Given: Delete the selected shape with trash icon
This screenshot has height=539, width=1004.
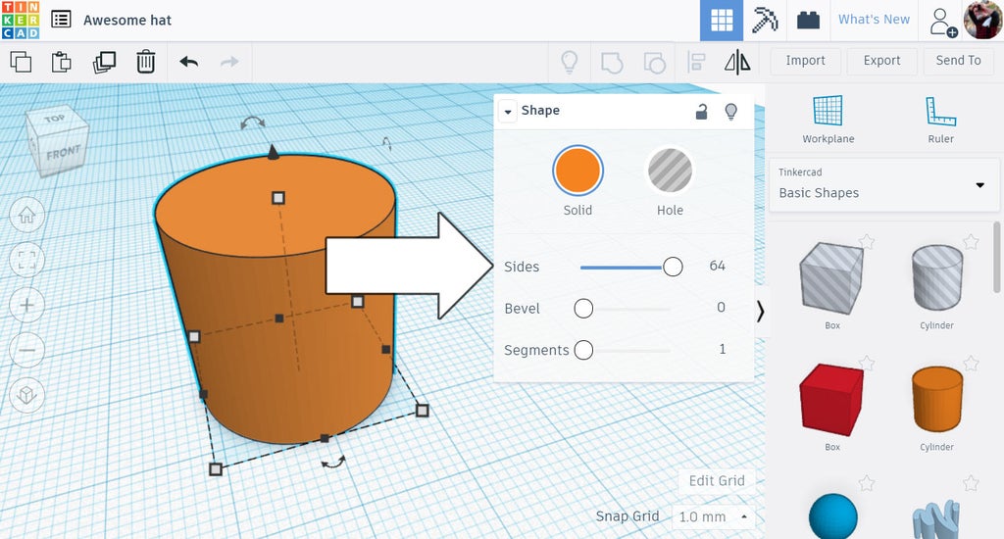Looking at the screenshot, I should pos(146,62).
